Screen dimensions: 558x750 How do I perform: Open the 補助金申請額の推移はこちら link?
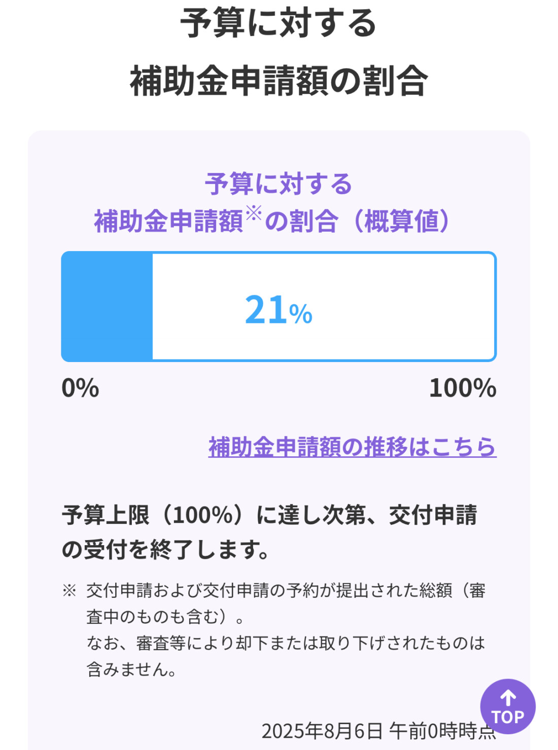tap(352, 447)
